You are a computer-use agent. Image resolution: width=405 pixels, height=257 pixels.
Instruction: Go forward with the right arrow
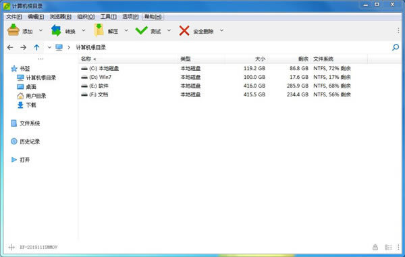point(23,47)
